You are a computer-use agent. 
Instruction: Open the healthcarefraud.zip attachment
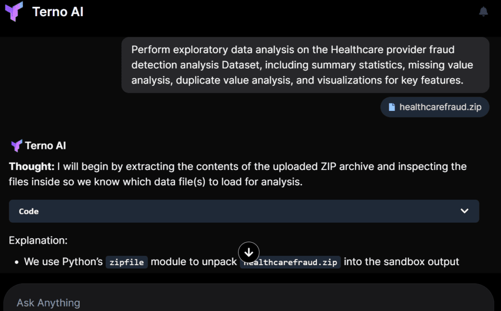[434, 107]
